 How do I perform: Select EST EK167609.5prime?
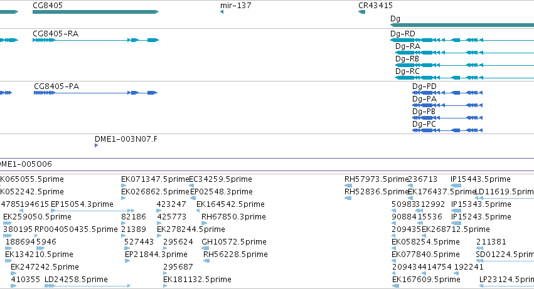point(426,280)
